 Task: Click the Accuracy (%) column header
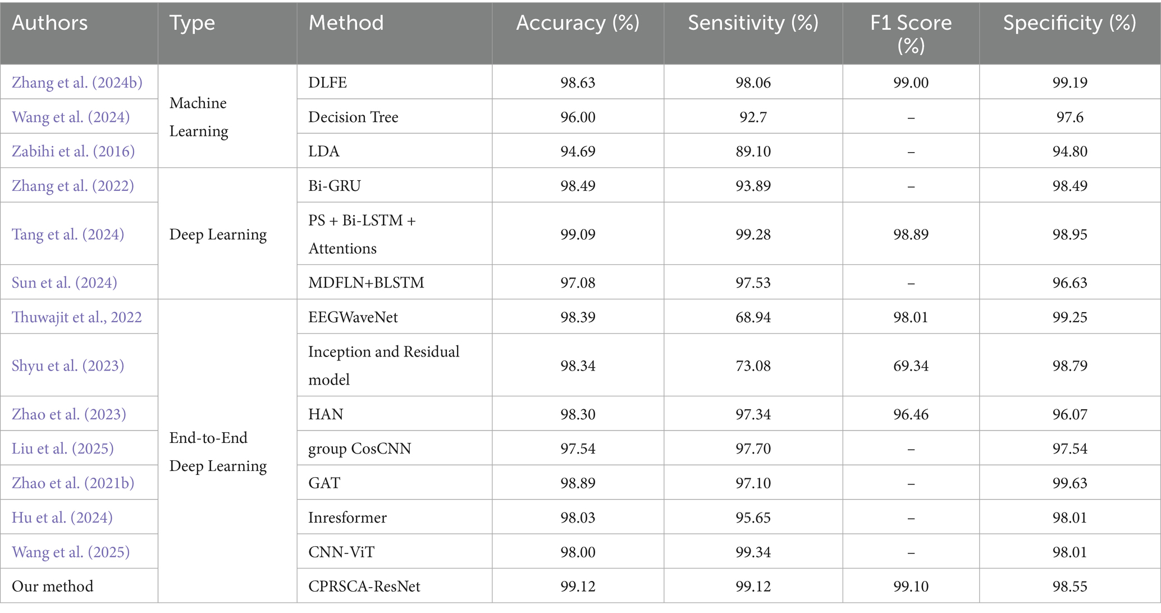click(578, 23)
